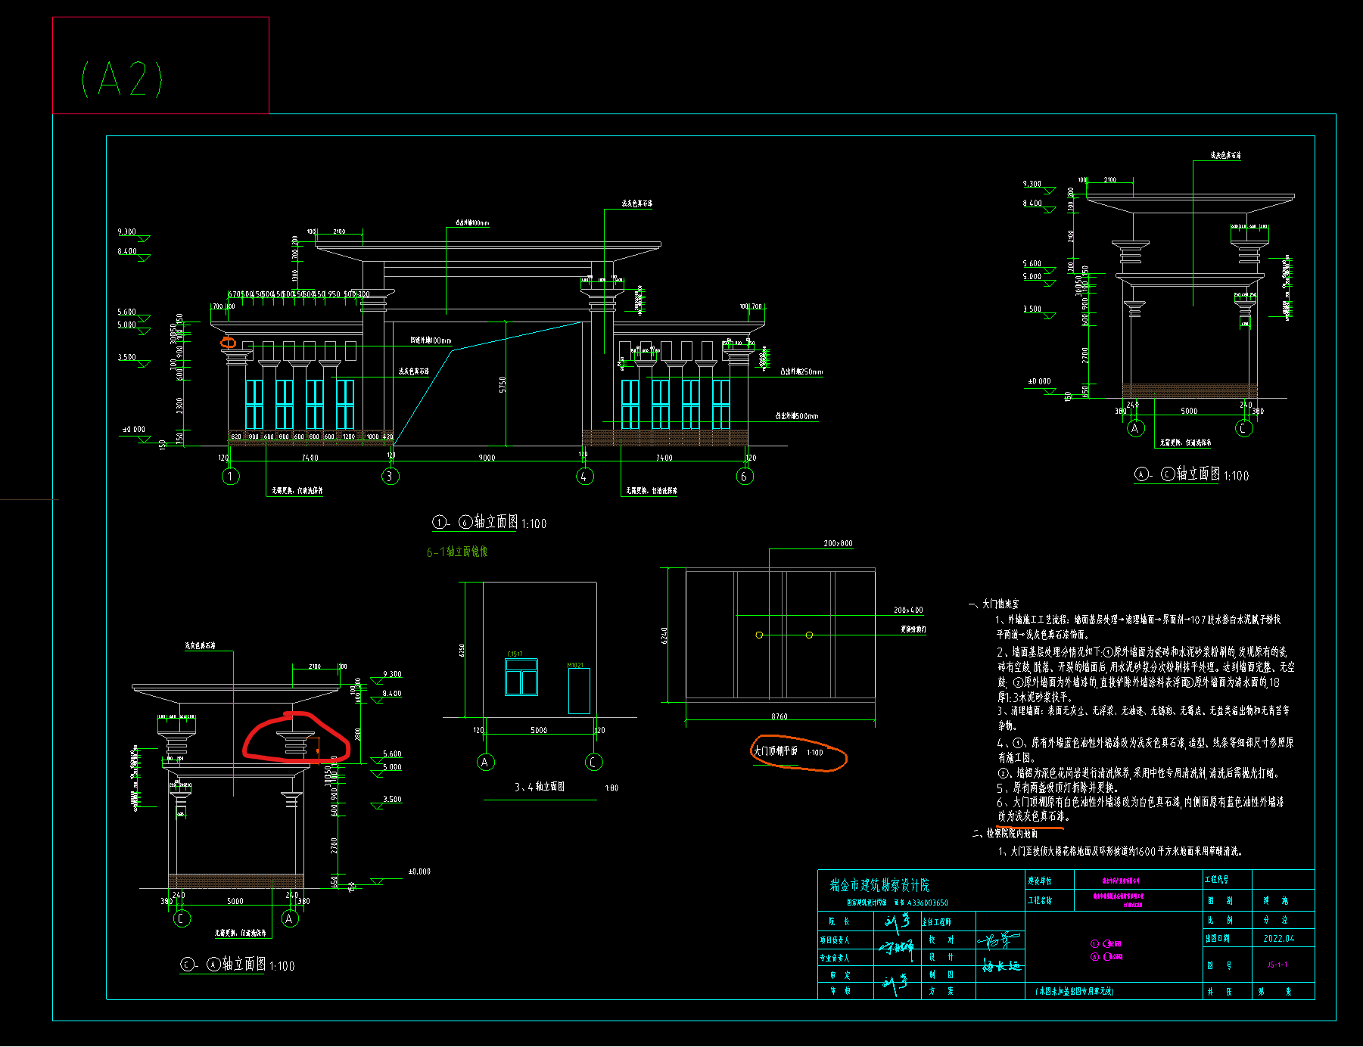Click the 凸出外墙500mm leader note
This screenshot has width=1363, height=1047.
tap(796, 416)
